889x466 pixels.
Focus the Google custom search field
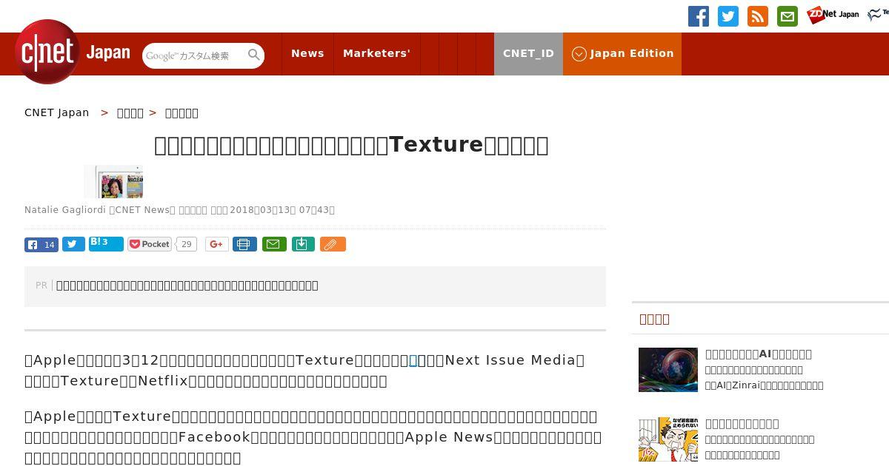(194, 55)
